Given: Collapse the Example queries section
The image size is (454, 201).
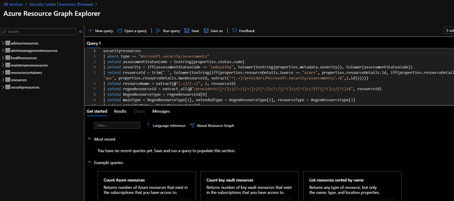Looking at the screenshot, I should click(90, 162).
